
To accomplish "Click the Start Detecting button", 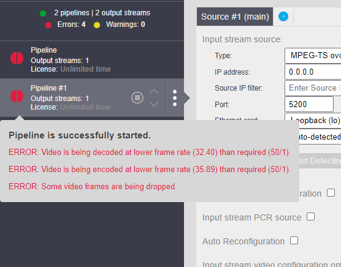I will (x=320, y=160).
